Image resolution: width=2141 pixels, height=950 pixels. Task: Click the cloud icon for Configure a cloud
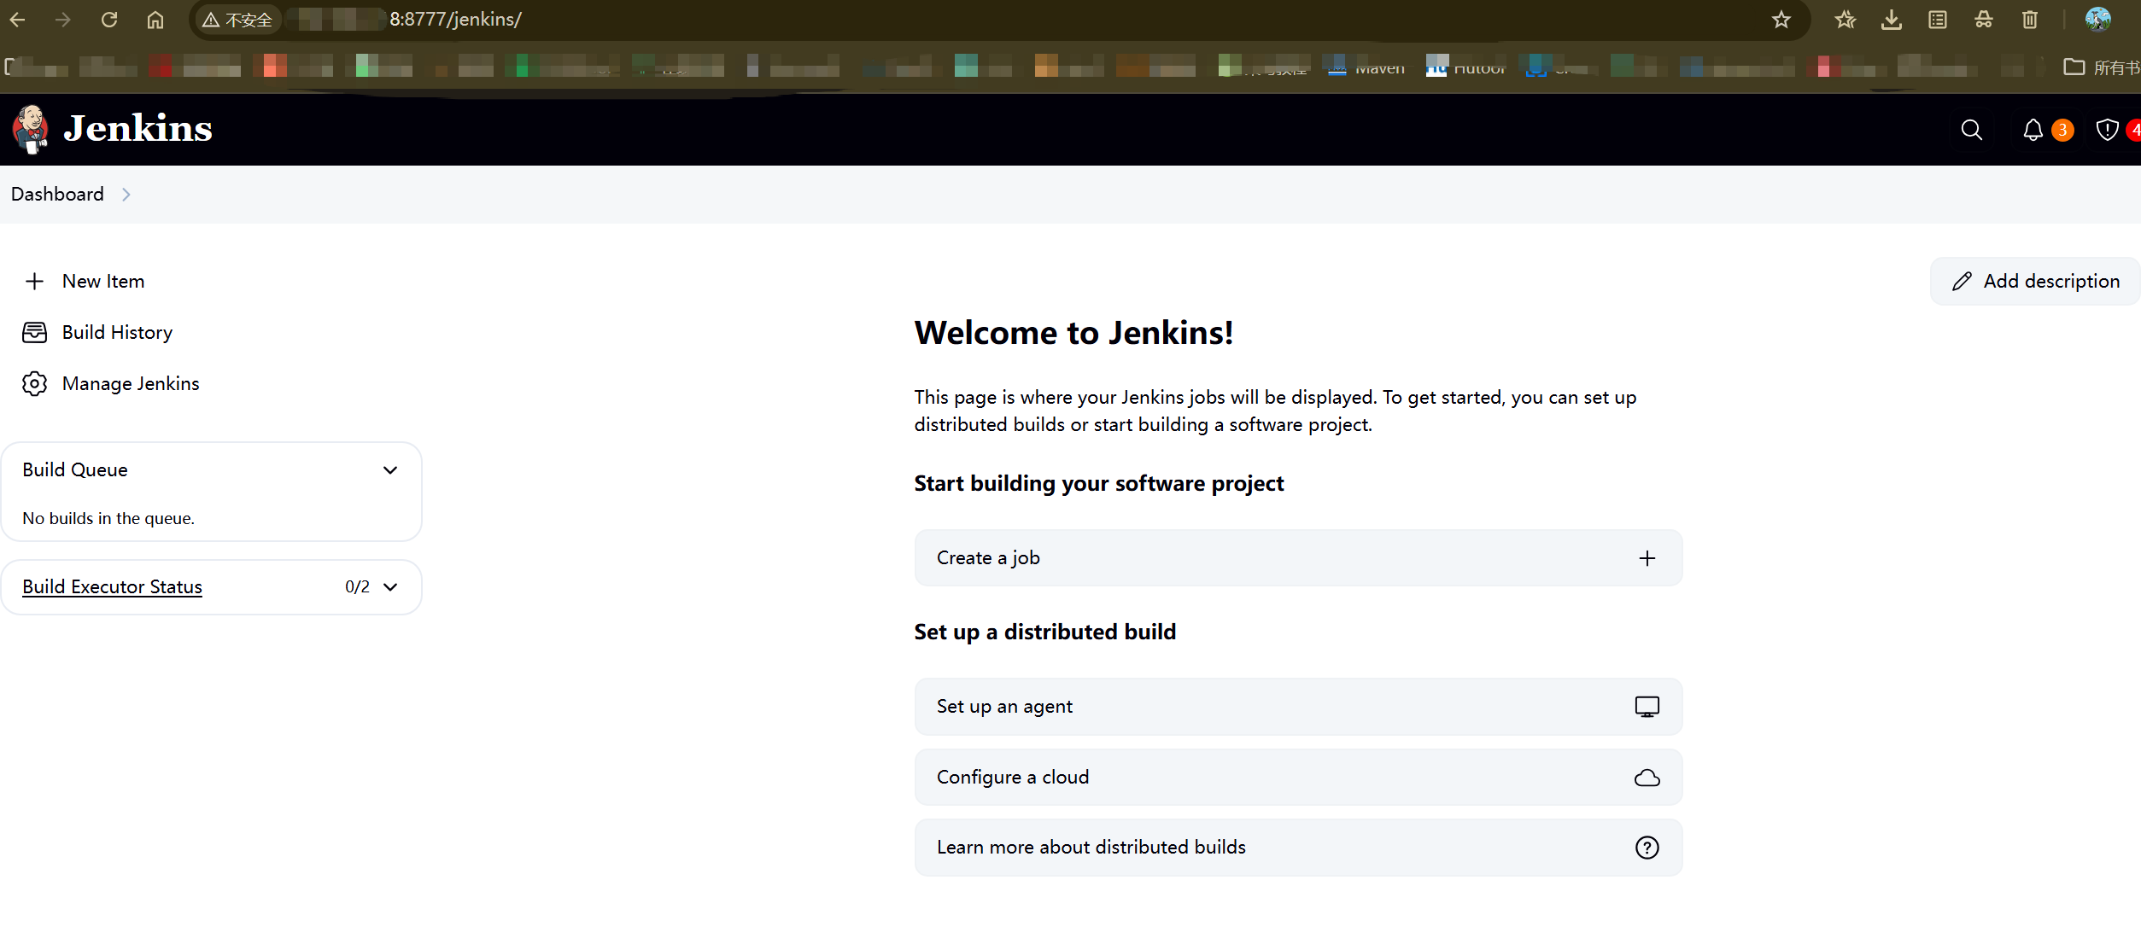[x=1647, y=778]
